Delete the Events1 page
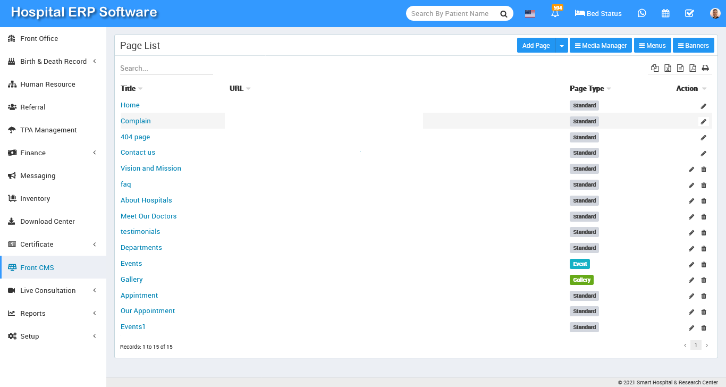This screenshot has width=726, height=387. (704, 328)
